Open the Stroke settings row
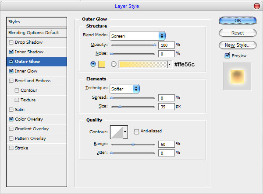The width and height of the screenshot is (263, 194). [x=36, y=148]
